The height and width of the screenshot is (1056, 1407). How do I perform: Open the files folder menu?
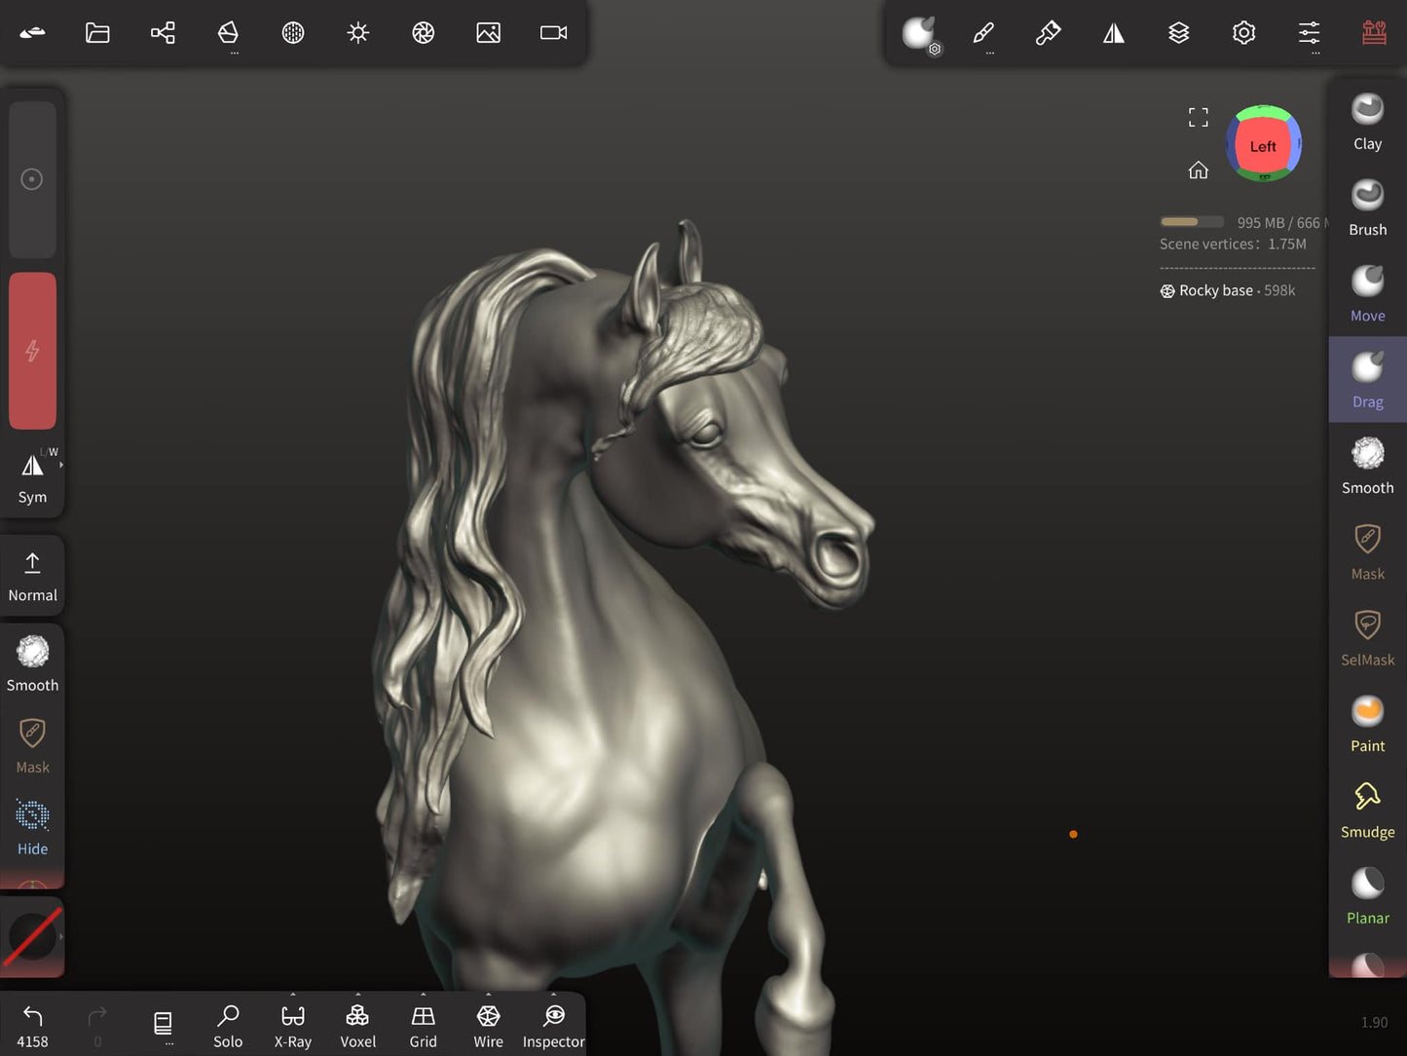coord(97,33)
